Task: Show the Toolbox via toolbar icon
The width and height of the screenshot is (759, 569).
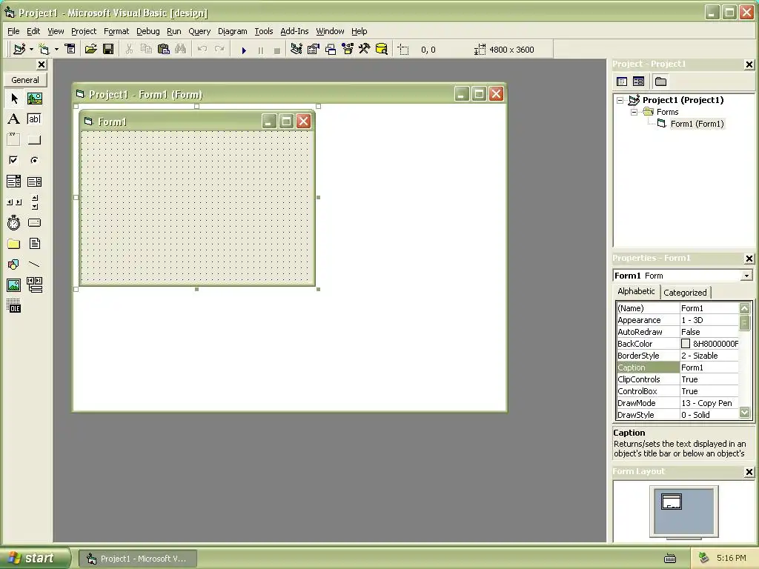Action: pyautogui.click(x=365, y=49)
